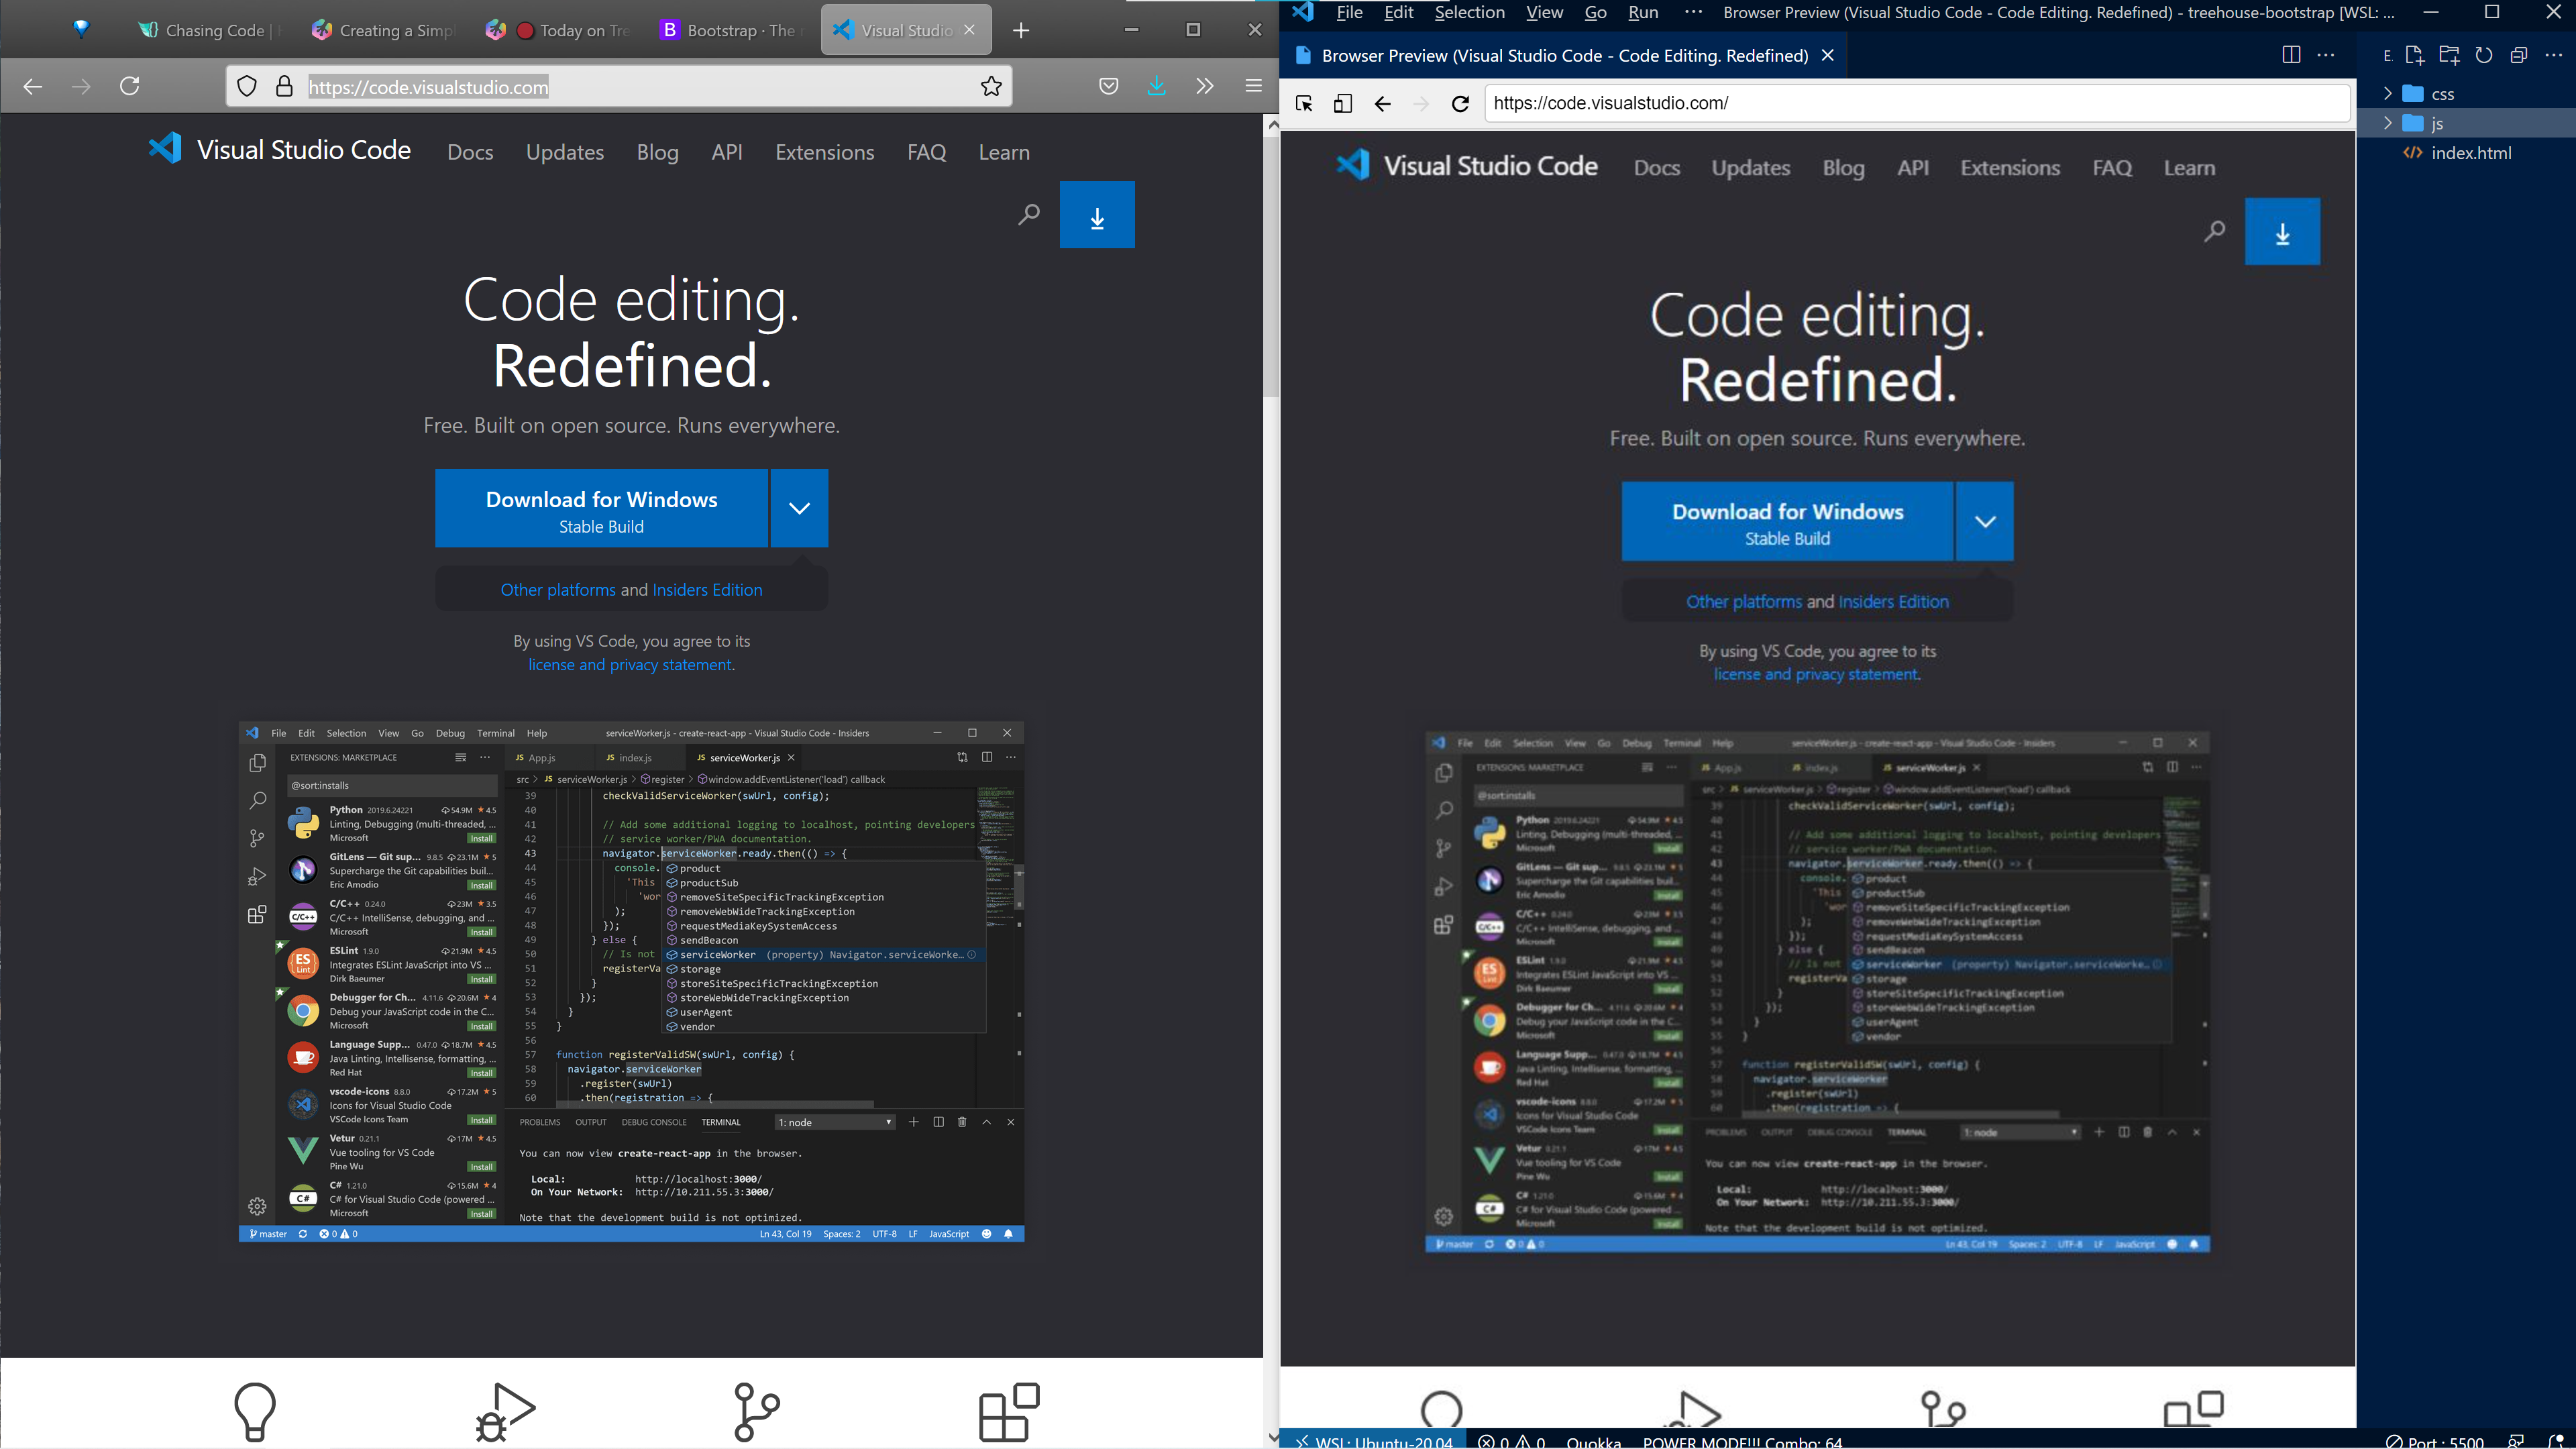The image size is (2576, 1449).
Task: Bookmark this page with Firefox star icon
Action: [x=991, y=86]
